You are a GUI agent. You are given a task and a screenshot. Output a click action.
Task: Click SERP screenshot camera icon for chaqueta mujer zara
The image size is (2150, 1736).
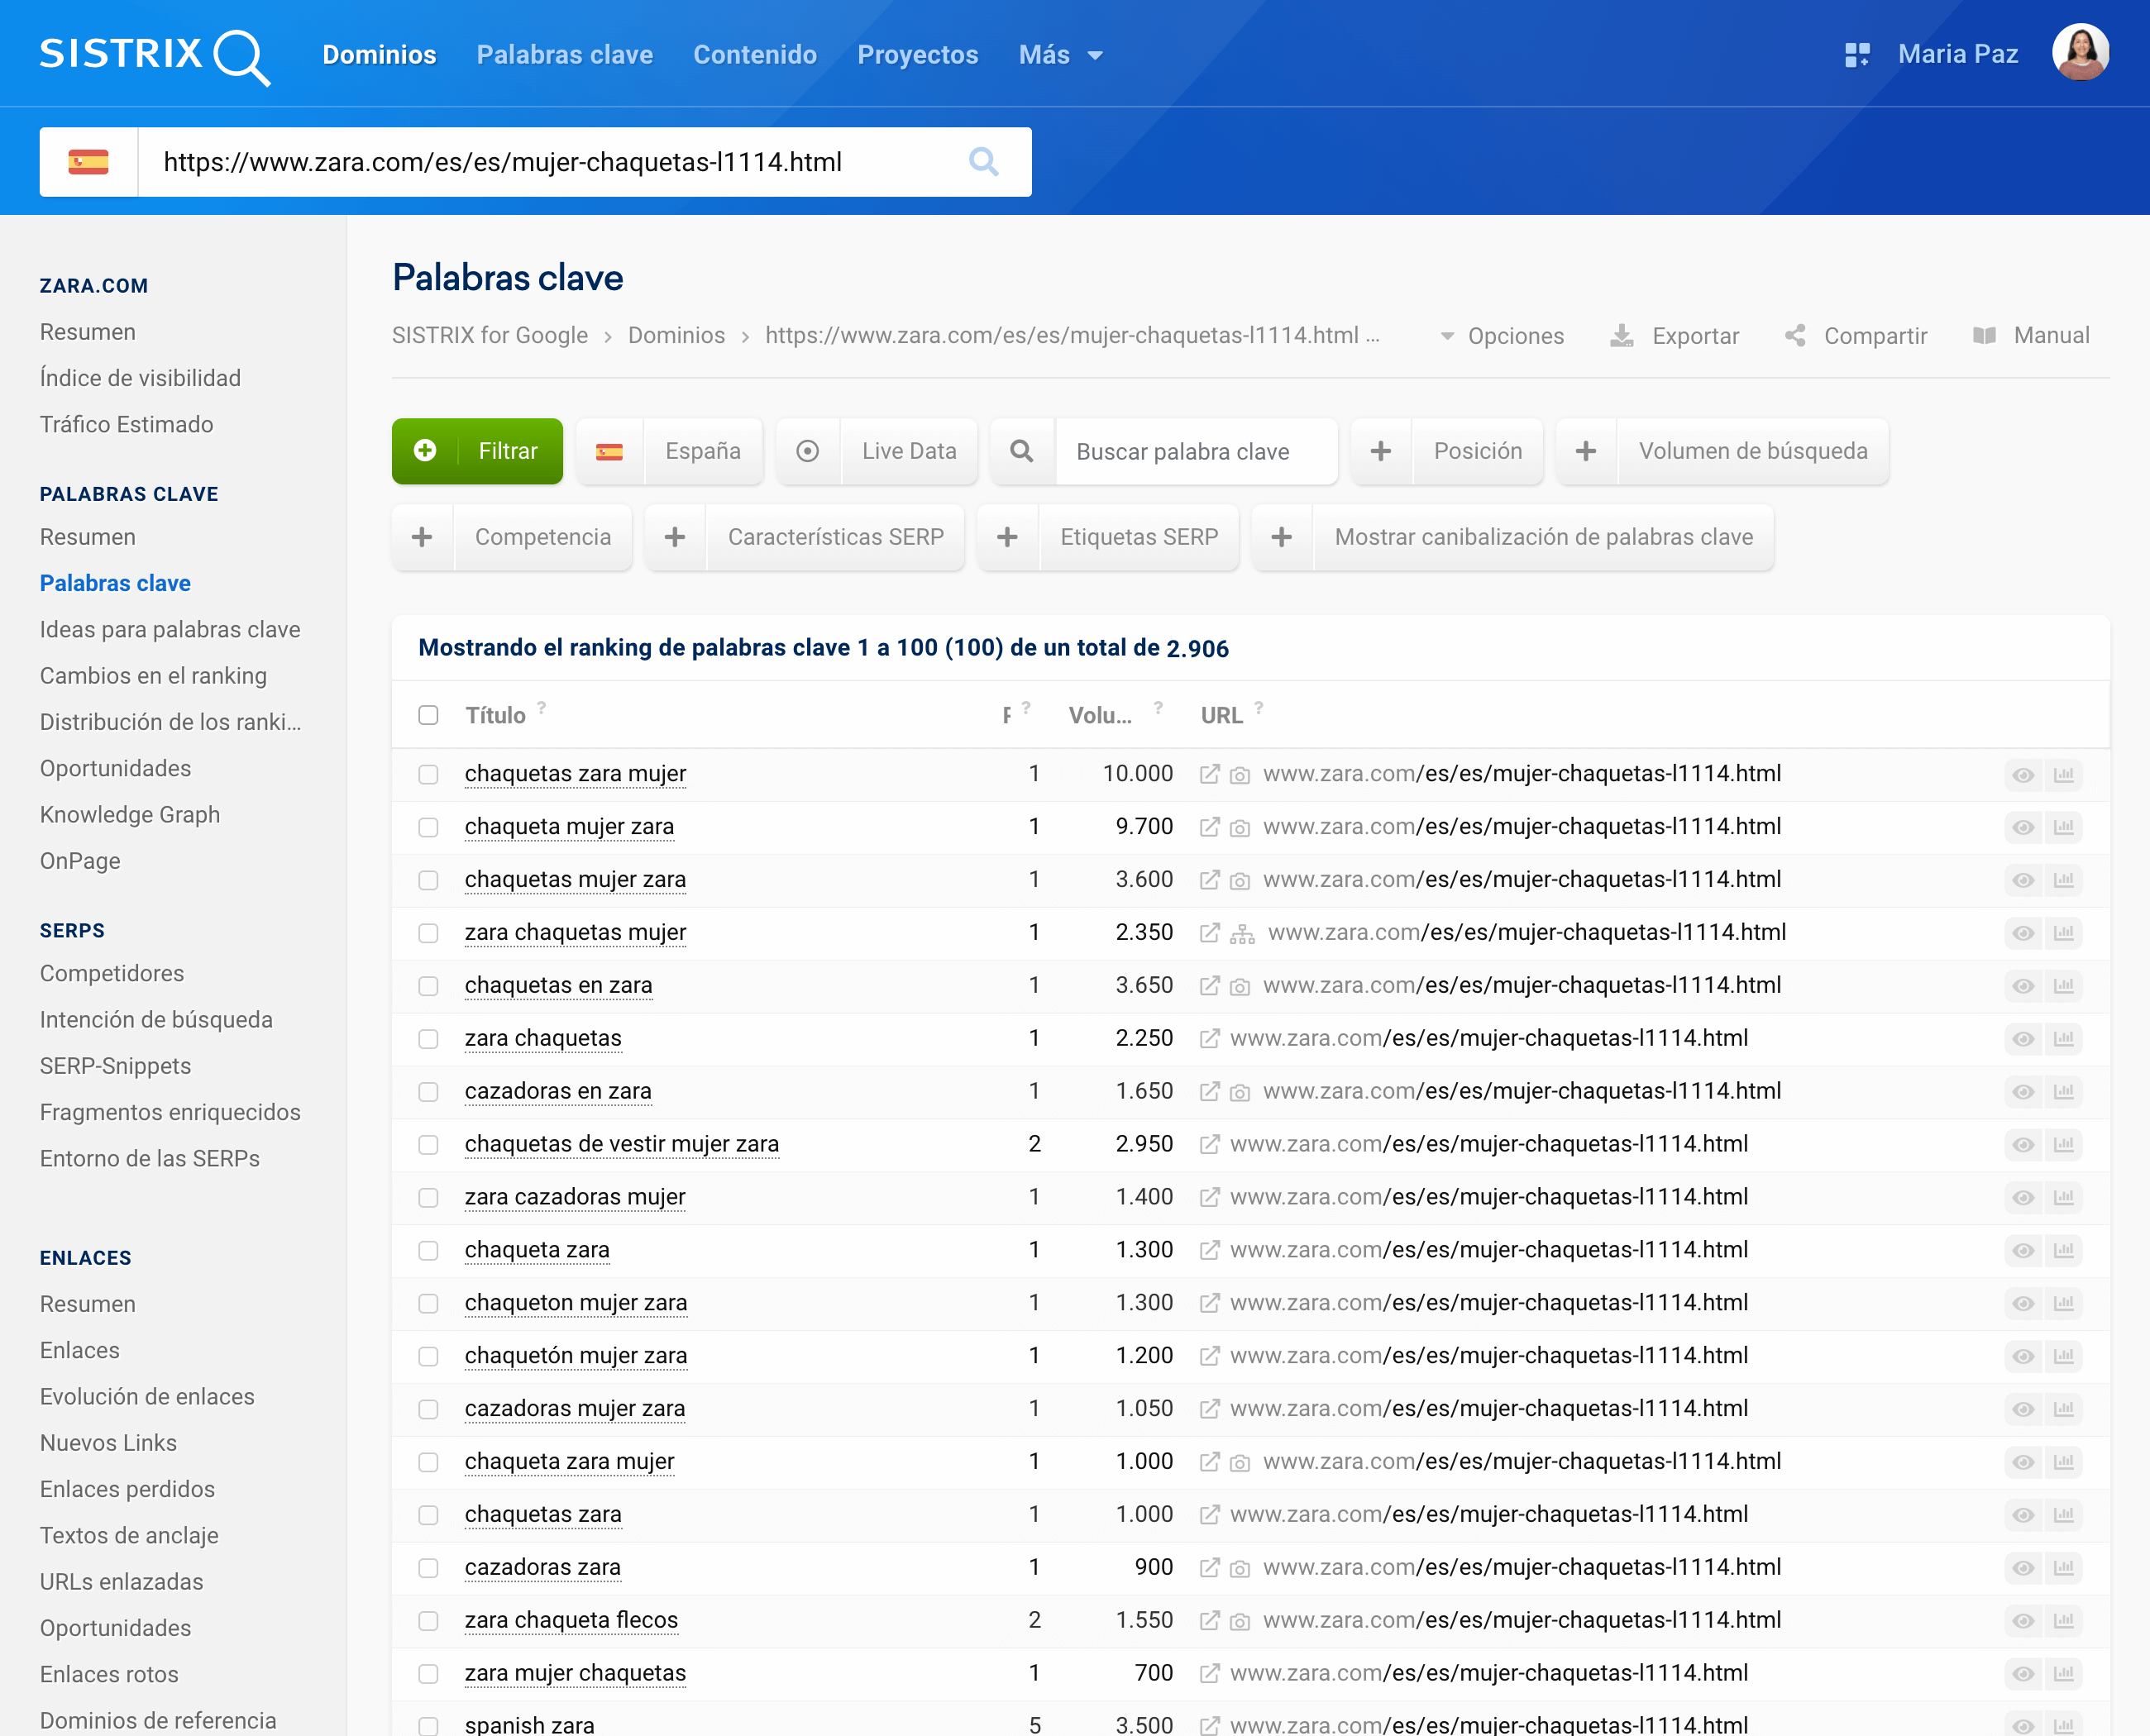(x=1240, y=828)
